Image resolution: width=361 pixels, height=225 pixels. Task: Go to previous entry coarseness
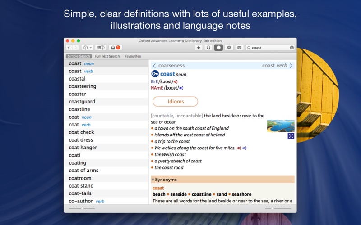(171, 66)
